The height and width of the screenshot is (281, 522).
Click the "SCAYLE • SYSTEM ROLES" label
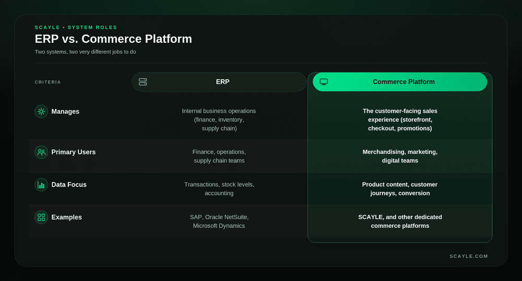(76, 27)
